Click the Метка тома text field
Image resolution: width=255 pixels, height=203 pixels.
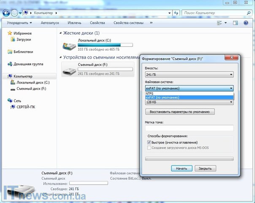click(x=189, y=128)
